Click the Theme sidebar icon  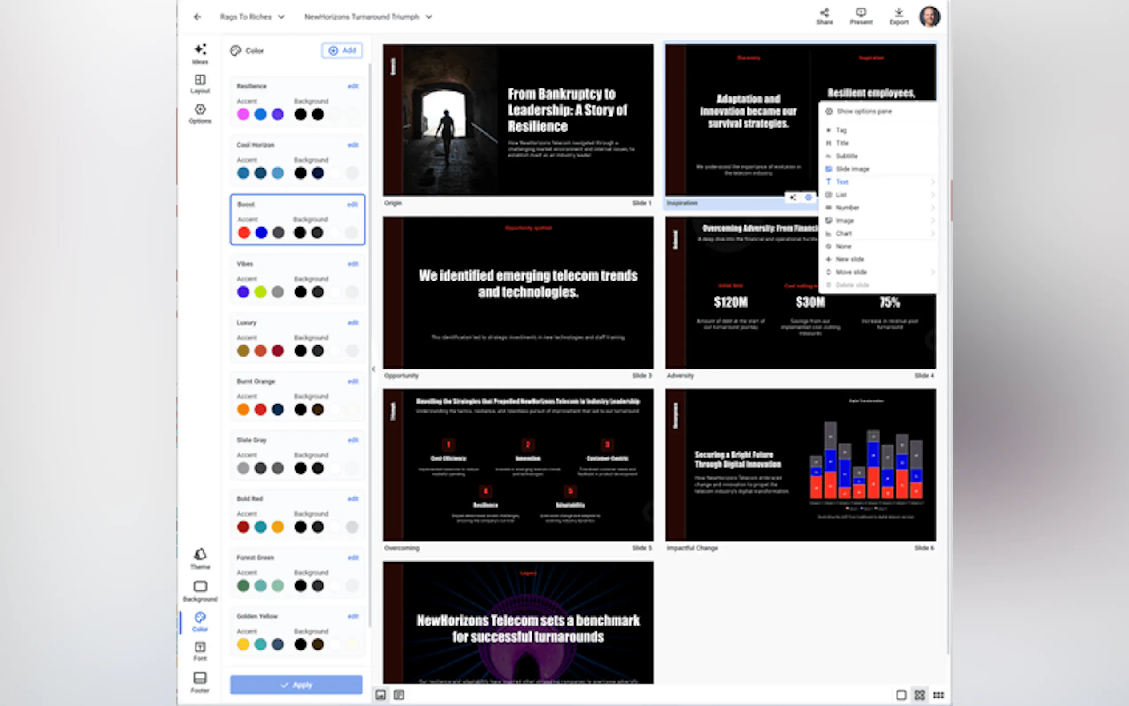click(200, 558)
